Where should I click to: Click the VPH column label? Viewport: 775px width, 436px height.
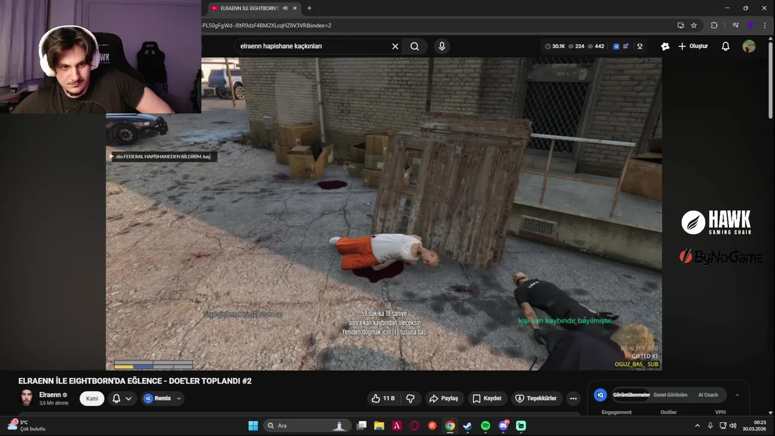coord(720,412)
